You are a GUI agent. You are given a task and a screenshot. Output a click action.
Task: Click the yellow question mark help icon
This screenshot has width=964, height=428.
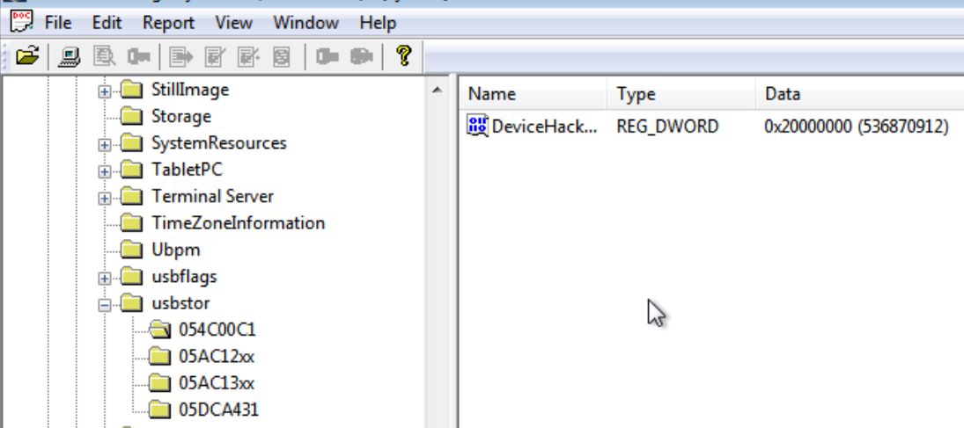pos(403,57)
